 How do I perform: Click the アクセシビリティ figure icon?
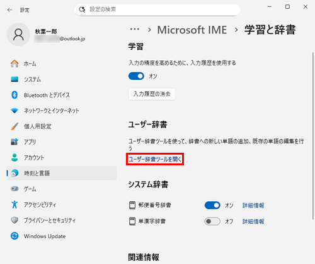tap(14, 204)
